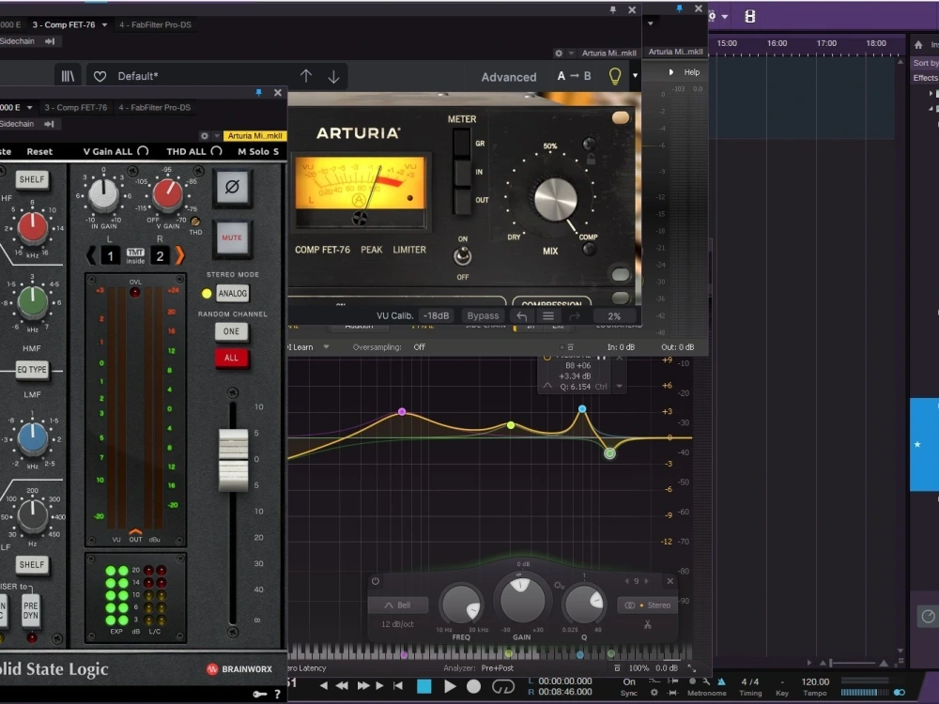Image resolution: width=939 pixels, height=704 pixels.
Task: Expand the band info popup arrow
Action: point(619,387)
